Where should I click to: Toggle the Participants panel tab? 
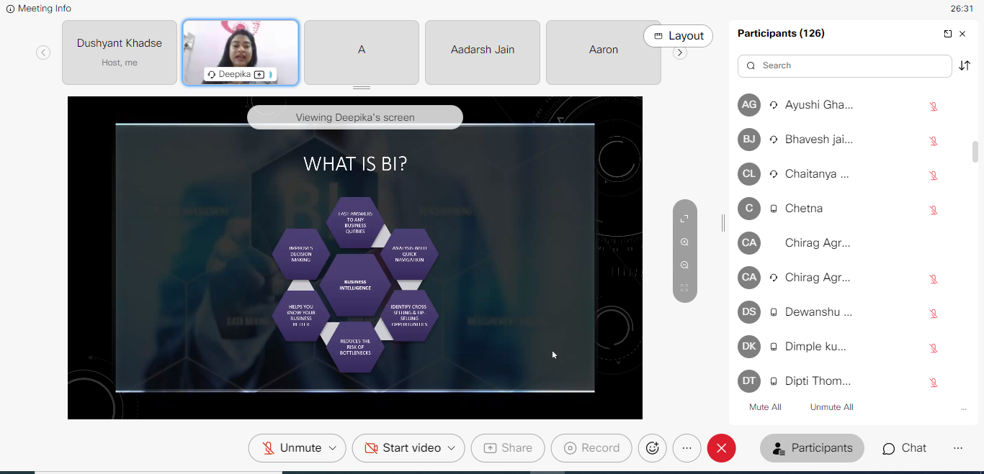812,448
